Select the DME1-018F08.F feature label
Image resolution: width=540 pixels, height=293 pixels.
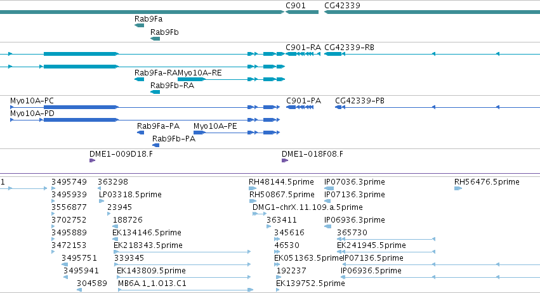[x=312, y=154]
